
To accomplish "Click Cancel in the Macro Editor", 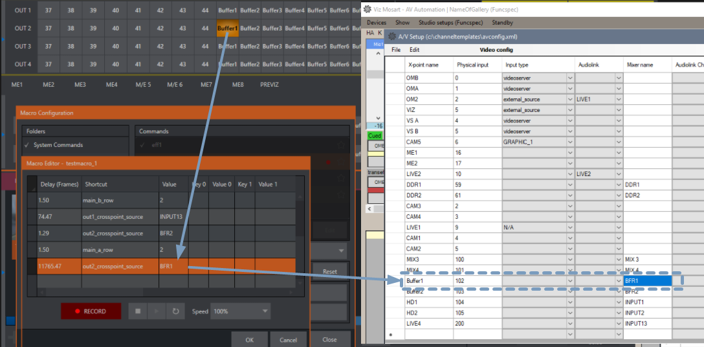I will click(x=288, y=340).
